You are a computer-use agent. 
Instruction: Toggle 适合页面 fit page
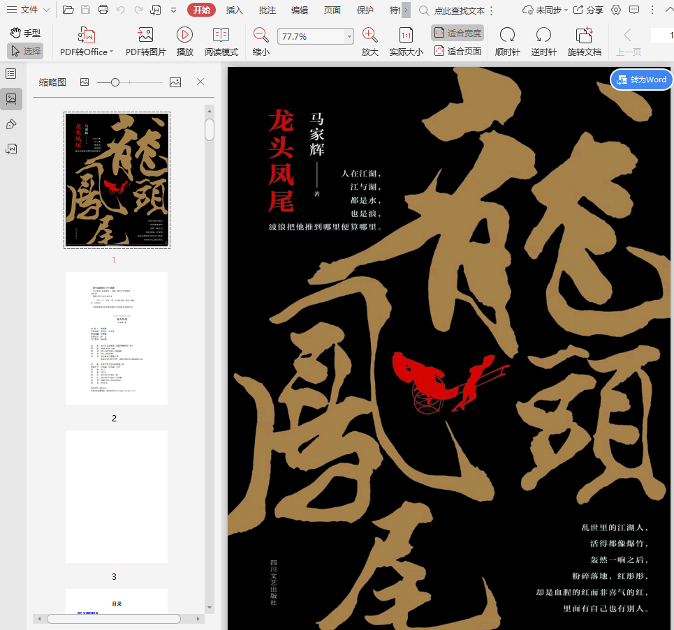pyautogui.click(x=457, y=51)
